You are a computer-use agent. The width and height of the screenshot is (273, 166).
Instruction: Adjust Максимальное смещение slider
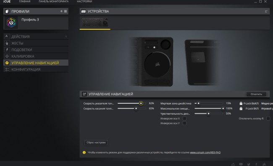[x=223, y=108]
